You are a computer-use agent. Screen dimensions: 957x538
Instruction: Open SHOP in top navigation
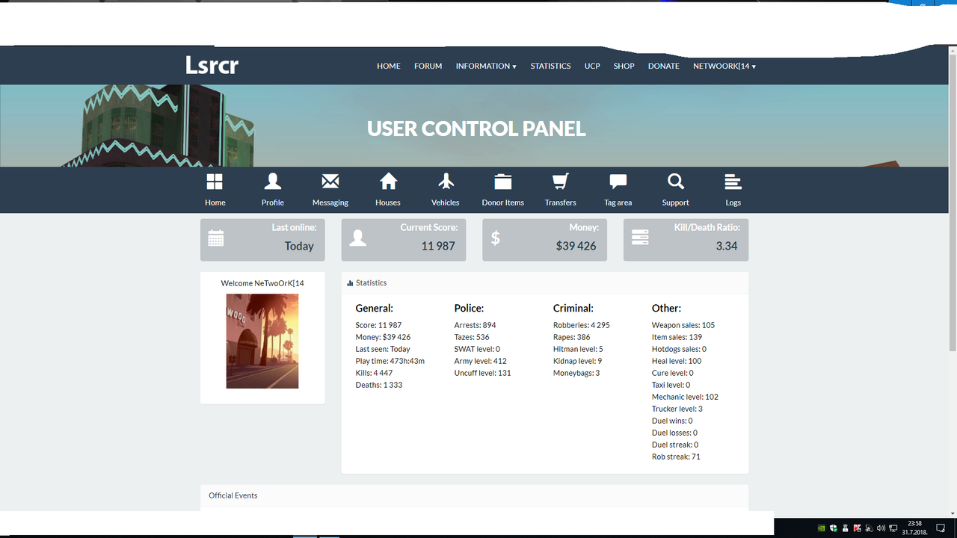pyautogui.click(x=624, y=66)
